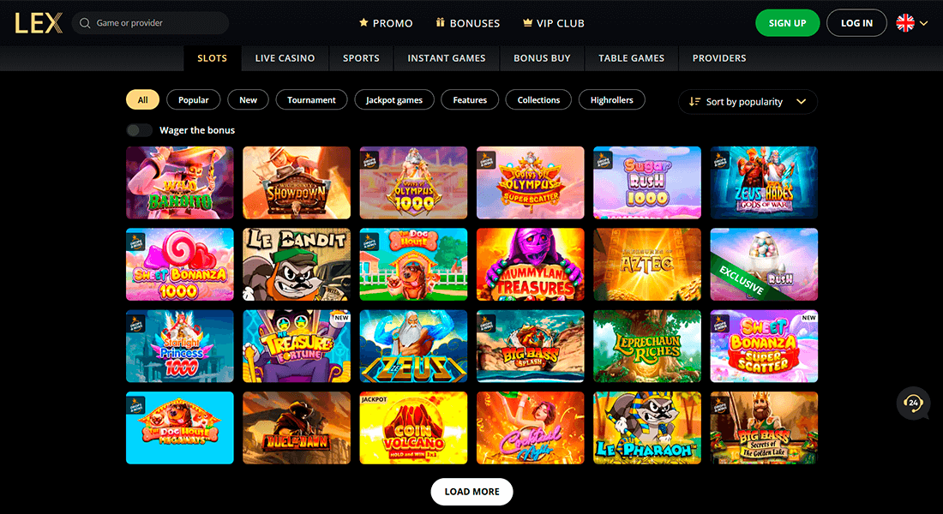Click the sort order icon beside Sort by popularity
Screen dimensions: 943x514
[694, 102]
